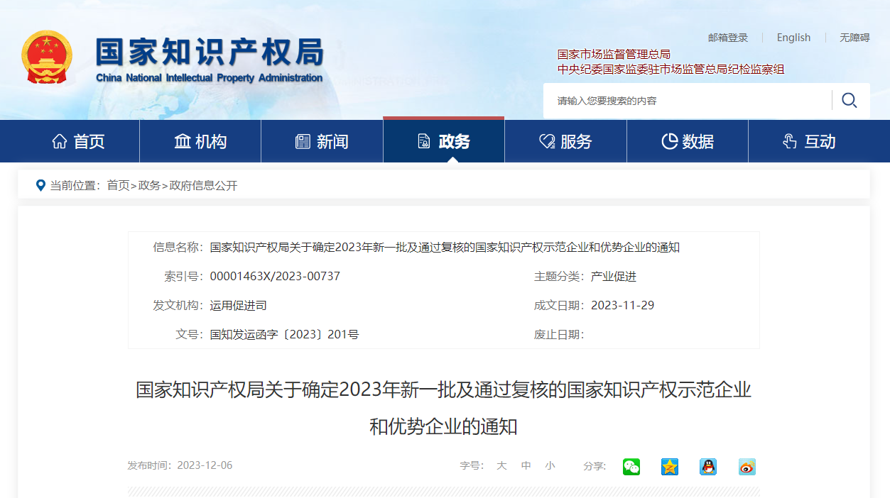Click the search magnifier icon

coord(849,100)
